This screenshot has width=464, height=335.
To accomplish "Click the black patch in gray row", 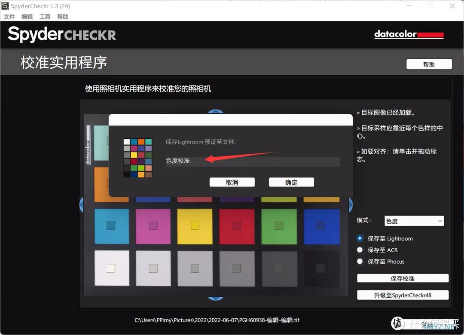I will click(322, 269).
